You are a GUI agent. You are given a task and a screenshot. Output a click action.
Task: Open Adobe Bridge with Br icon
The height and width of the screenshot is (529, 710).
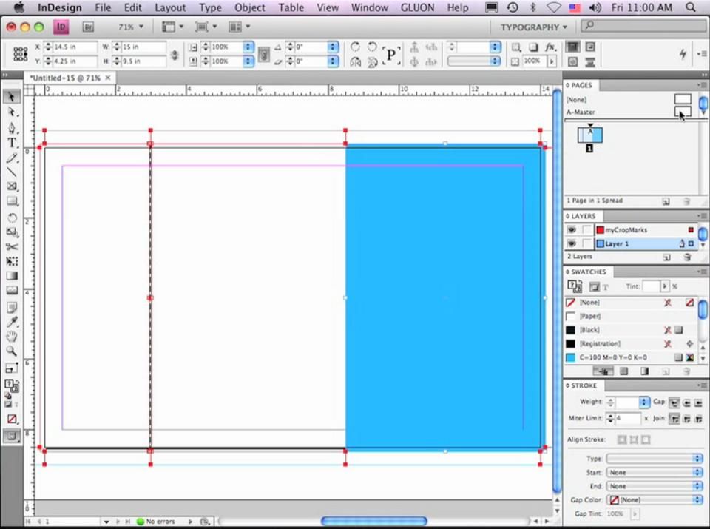[88, 27]
